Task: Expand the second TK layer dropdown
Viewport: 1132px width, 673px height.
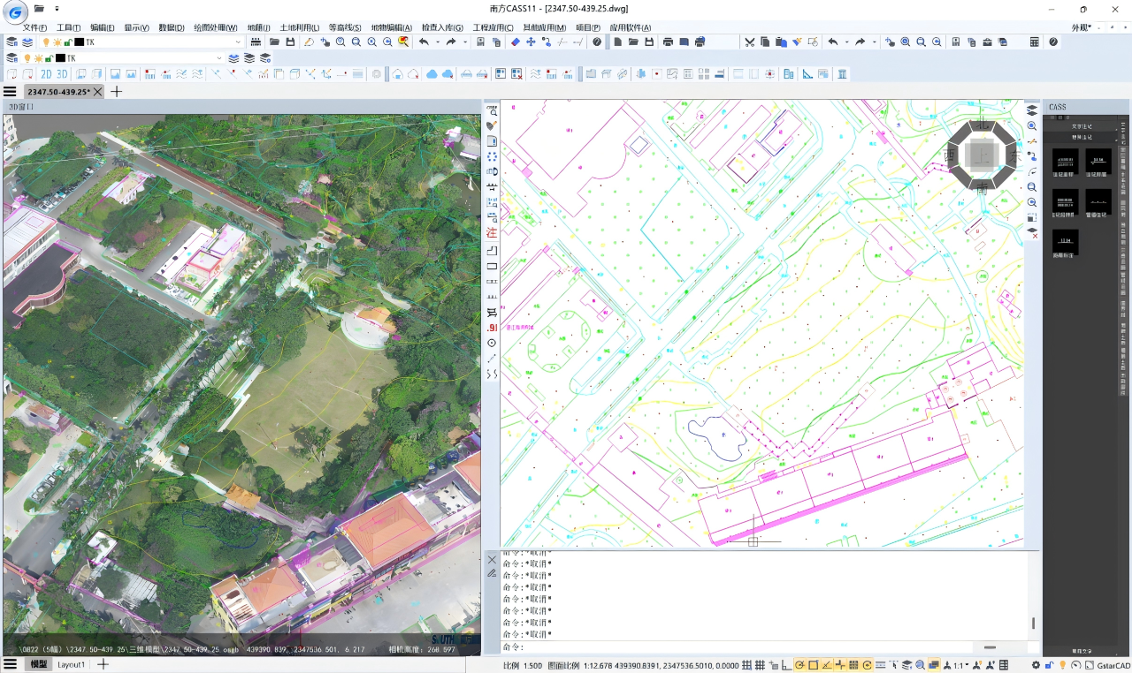Action: (218, 58)
